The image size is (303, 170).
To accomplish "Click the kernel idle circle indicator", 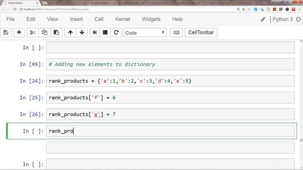I will coord(298,19).
